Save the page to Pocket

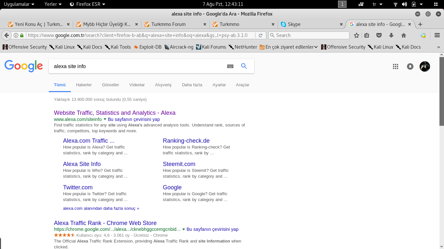click(x=379, y=35)
